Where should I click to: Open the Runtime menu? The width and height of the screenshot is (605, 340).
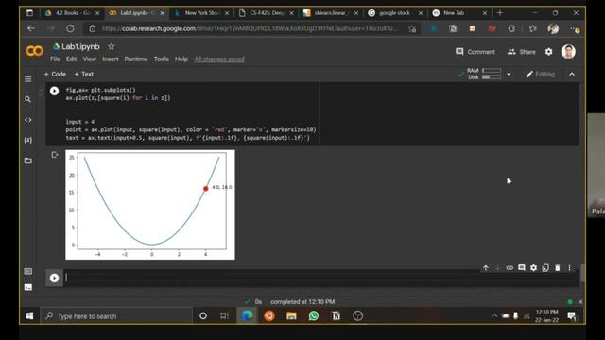pos(136,59)
